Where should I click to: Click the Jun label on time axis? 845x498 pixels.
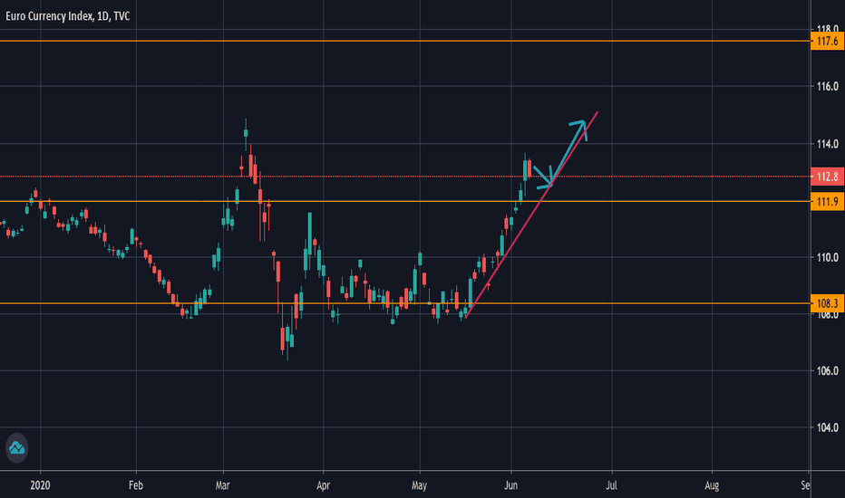[510, 485]
